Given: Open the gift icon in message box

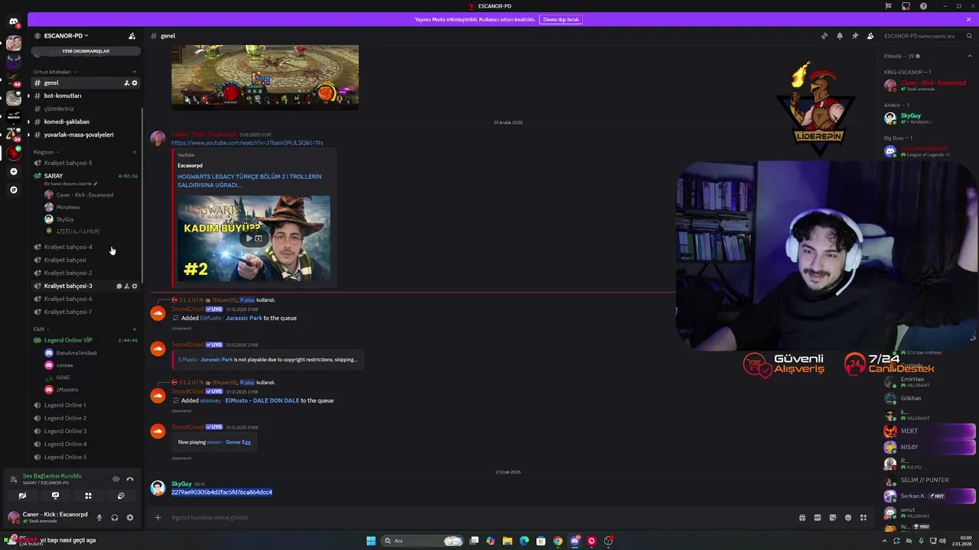Looking at the screenshot, I should pyautogui.click(x=802, y=517).
